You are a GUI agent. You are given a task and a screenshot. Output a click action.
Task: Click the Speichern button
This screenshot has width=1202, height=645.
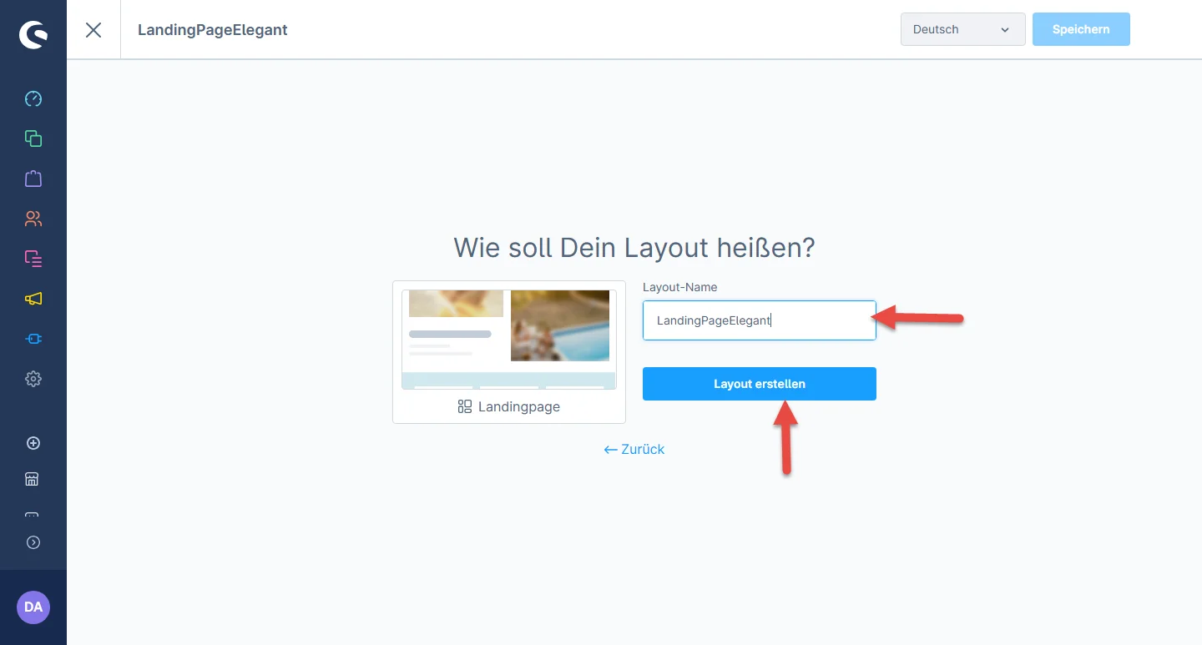pyautogui.click(x=1080, y=29)
